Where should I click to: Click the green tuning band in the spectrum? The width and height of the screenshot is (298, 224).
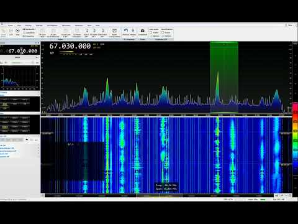tap(224, 77)
